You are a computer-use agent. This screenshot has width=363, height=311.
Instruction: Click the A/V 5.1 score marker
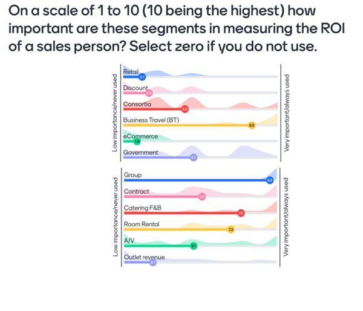click(194, 246)
